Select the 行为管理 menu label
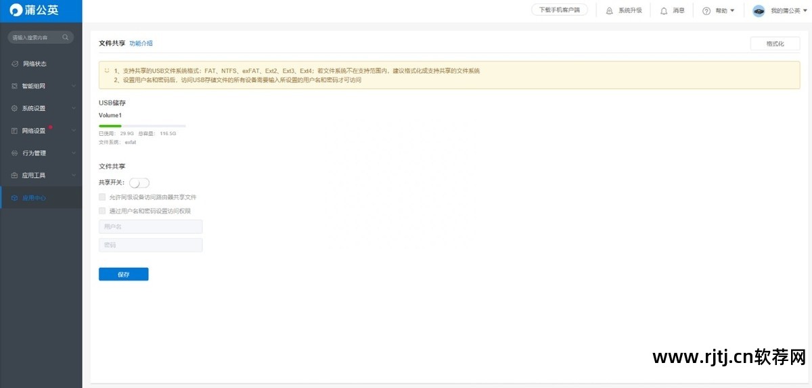Screen dimensions: 812x388 tap(34, 153)
